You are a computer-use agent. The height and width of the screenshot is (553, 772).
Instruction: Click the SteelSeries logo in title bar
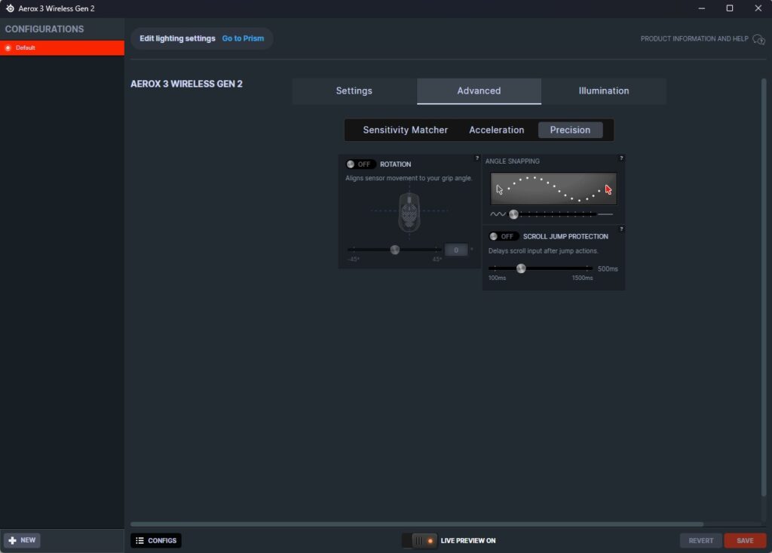10,8
